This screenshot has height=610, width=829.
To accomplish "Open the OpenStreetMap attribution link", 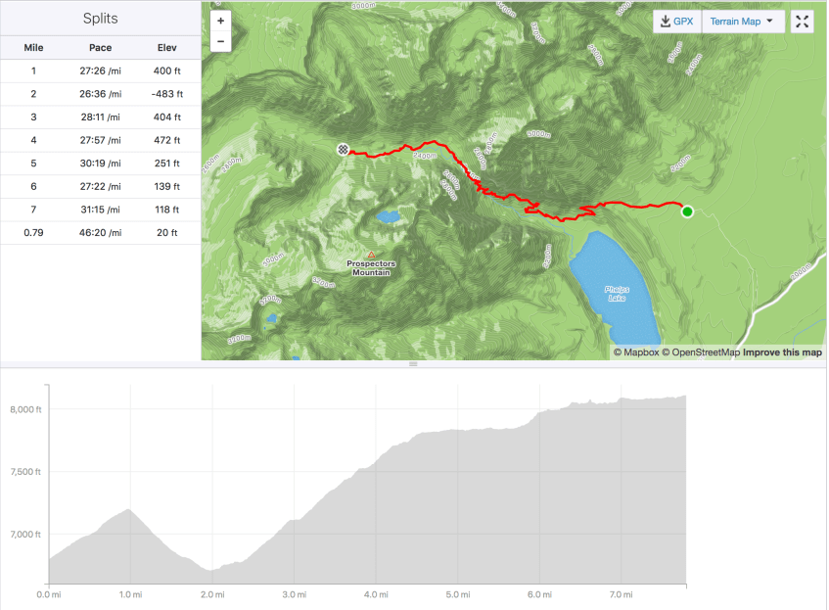I will (x=701, y=352).
